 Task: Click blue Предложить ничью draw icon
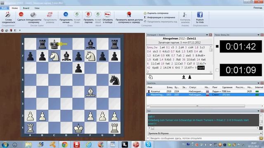click(66, 14)
